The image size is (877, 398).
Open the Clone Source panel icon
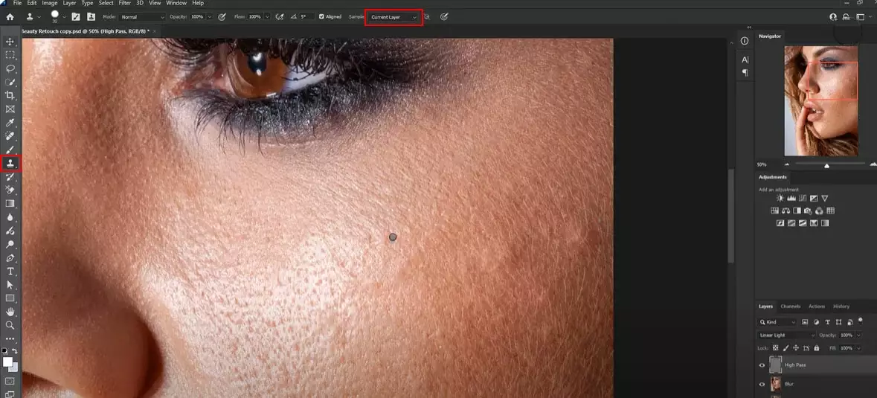click(91, 17)
